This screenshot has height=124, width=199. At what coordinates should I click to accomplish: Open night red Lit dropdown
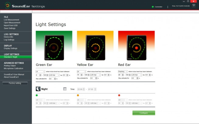pos(123,100)
